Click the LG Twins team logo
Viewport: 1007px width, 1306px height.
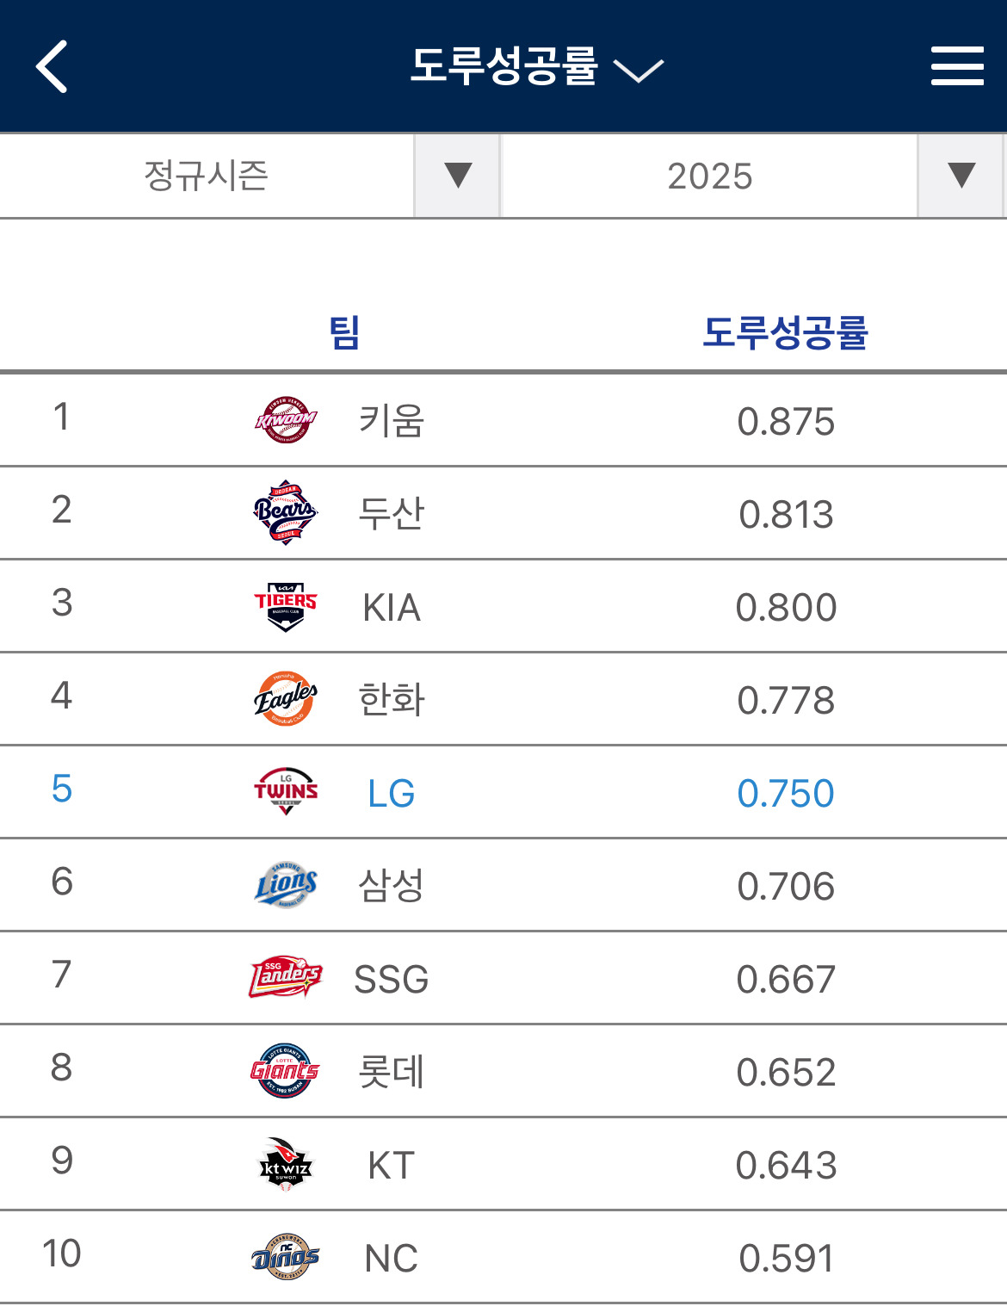click(286, 791)
